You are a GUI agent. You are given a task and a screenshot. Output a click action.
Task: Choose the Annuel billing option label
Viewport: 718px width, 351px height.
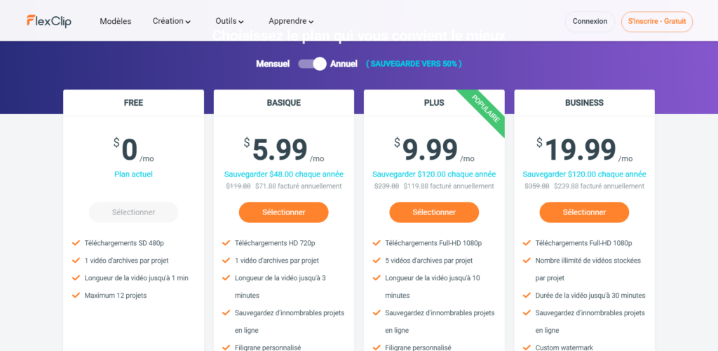click(344, 64)
